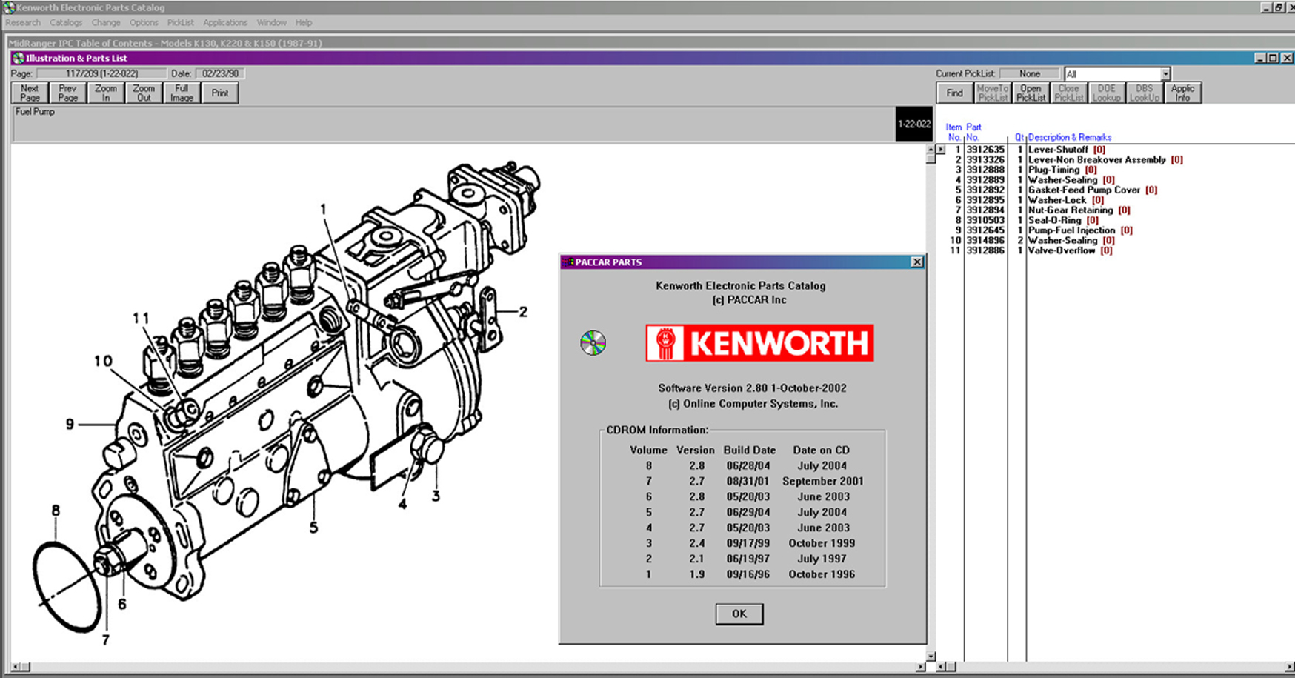Click the Applic Info button
Image resolution: width=1295 pixels, height=678 pixels.
pos(1182,93)
